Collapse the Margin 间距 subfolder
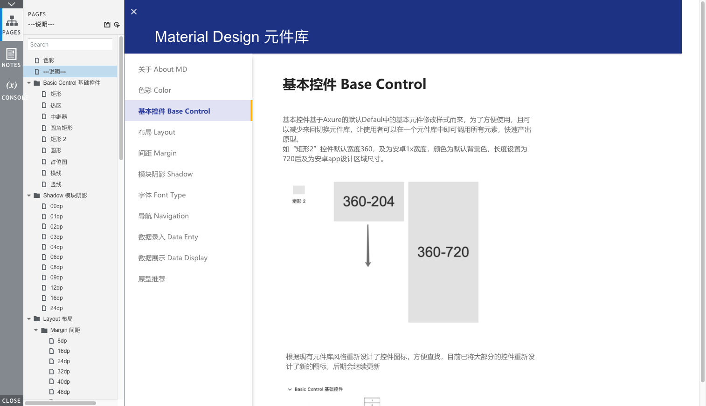This screenshot has height=406, width=706. 36,330
